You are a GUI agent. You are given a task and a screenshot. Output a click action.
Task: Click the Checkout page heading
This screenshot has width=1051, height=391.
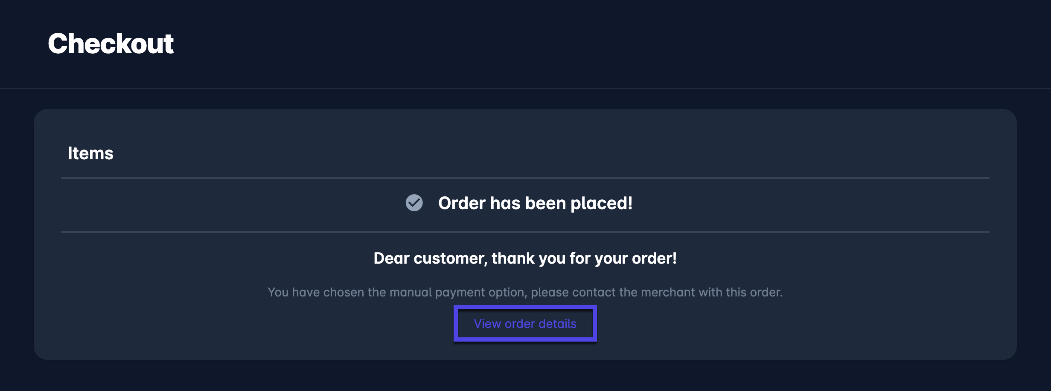111,43
